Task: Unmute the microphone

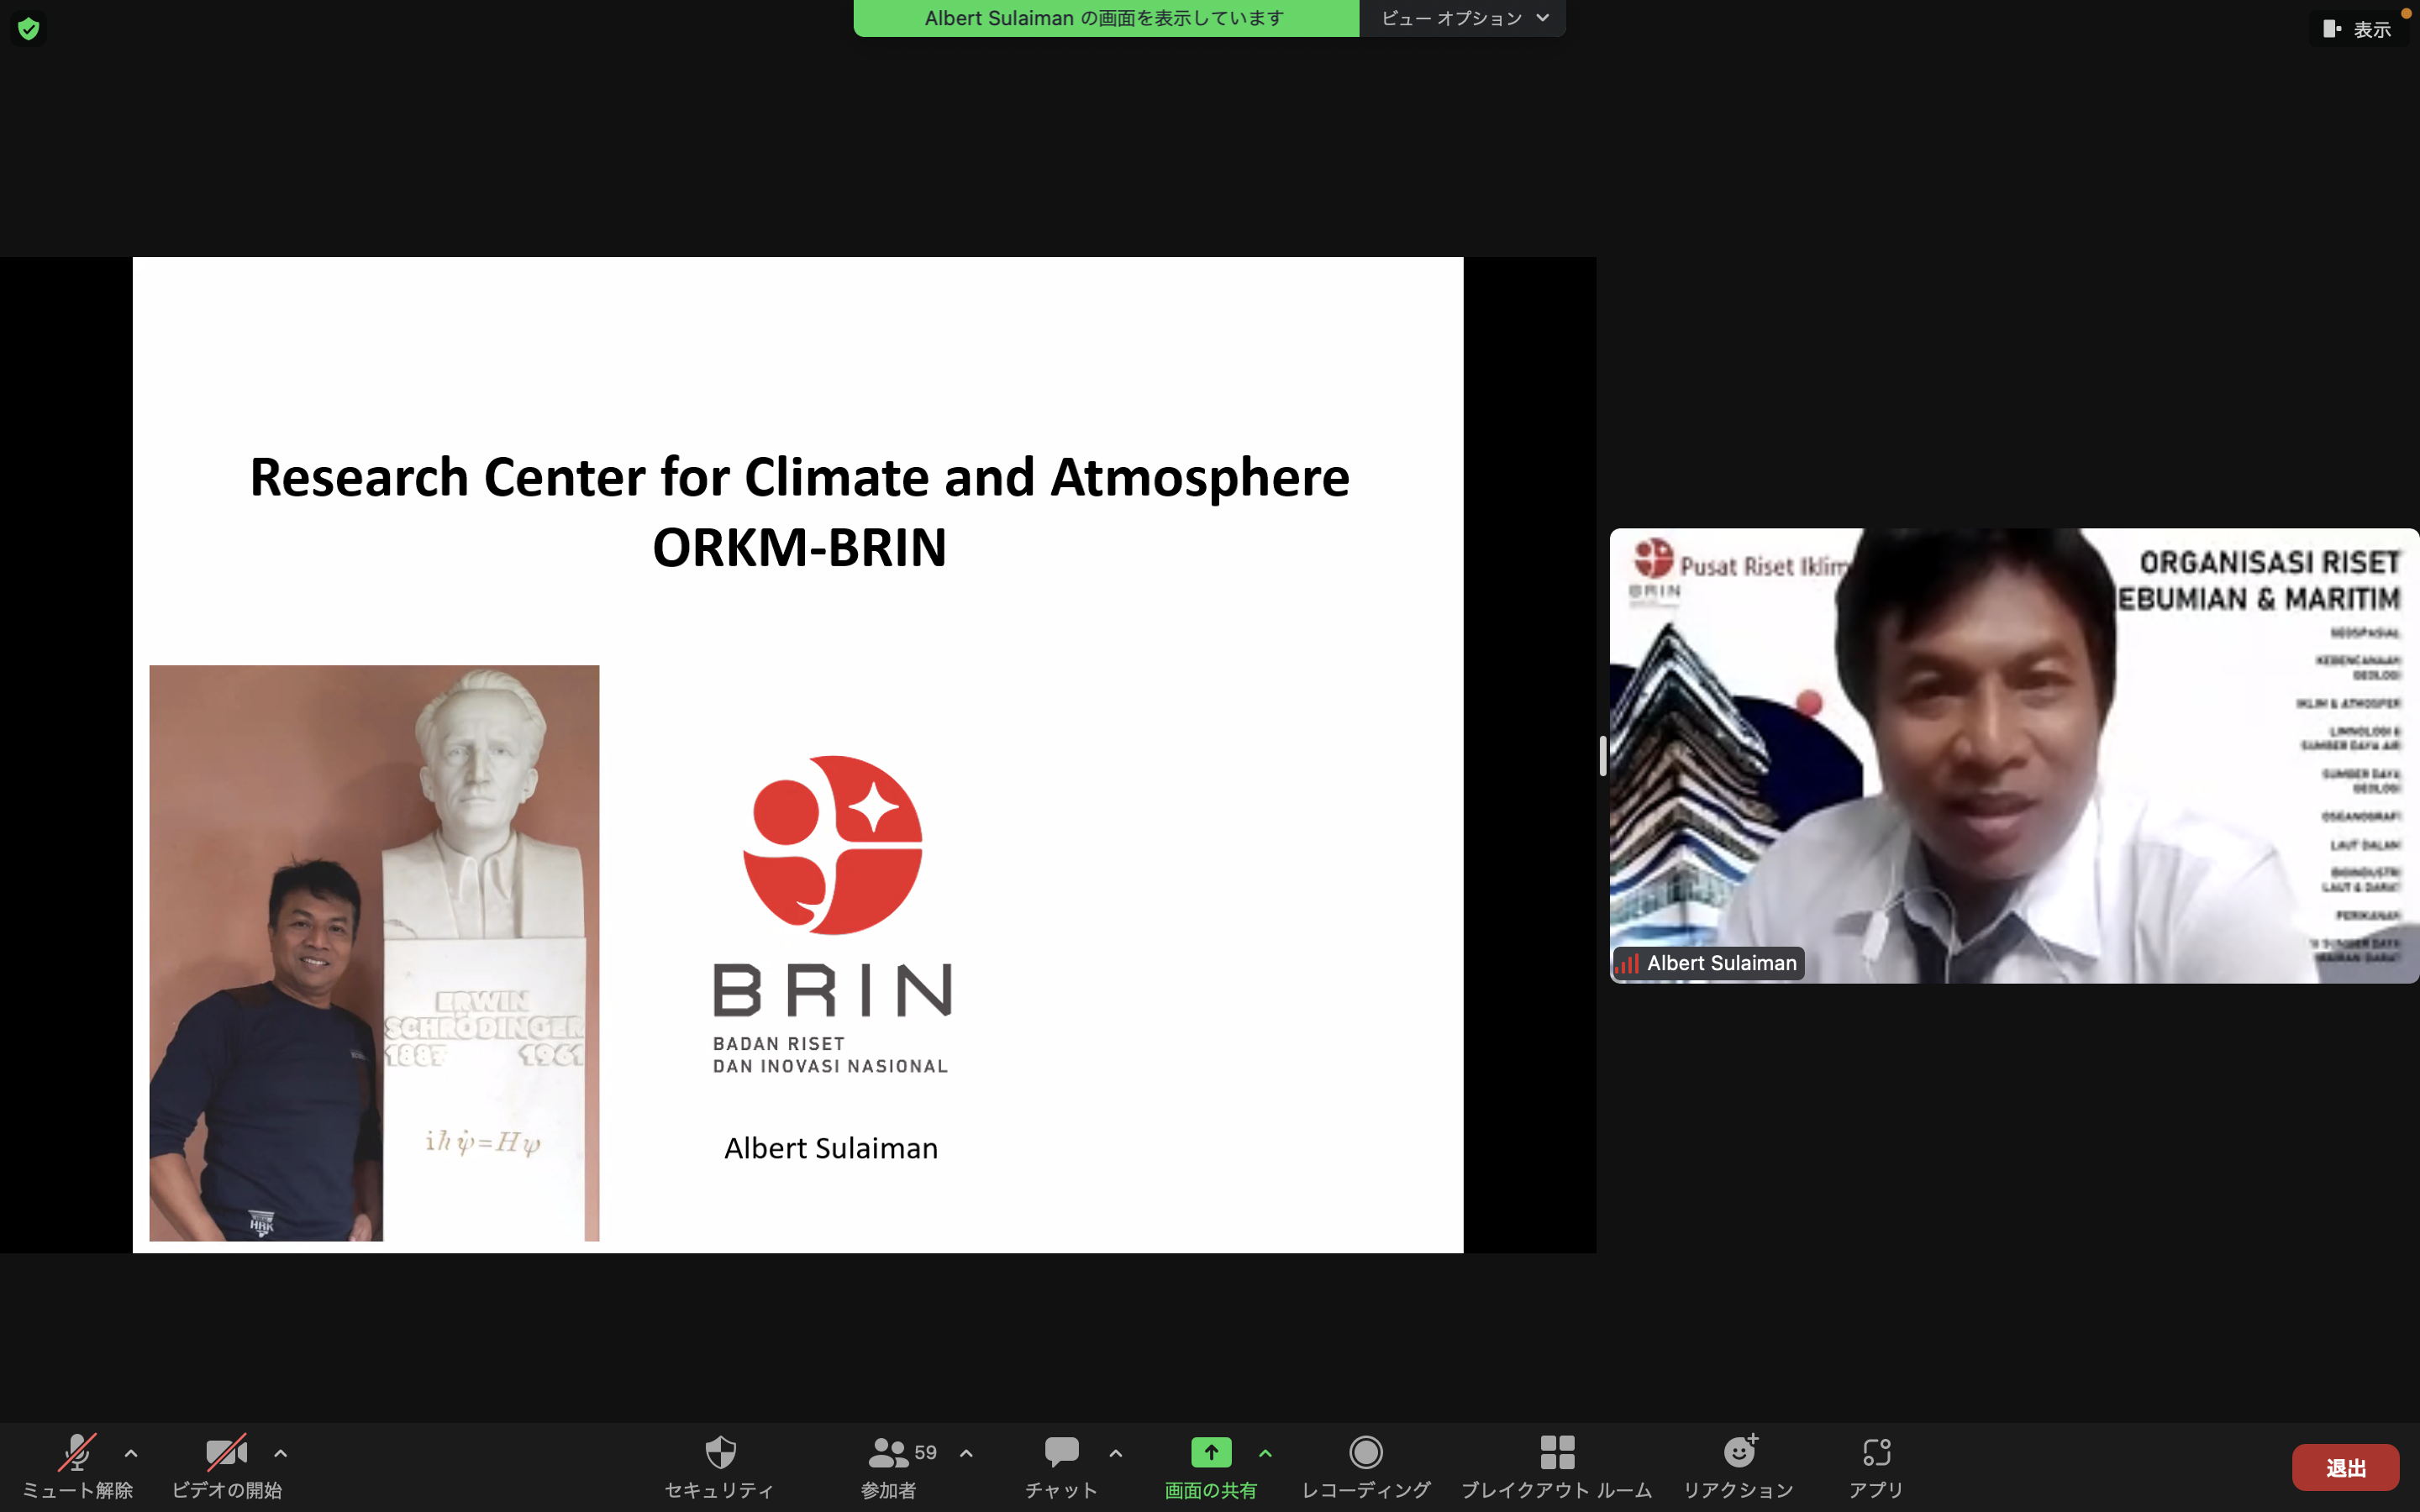Action: click(x=77, y=1466)
